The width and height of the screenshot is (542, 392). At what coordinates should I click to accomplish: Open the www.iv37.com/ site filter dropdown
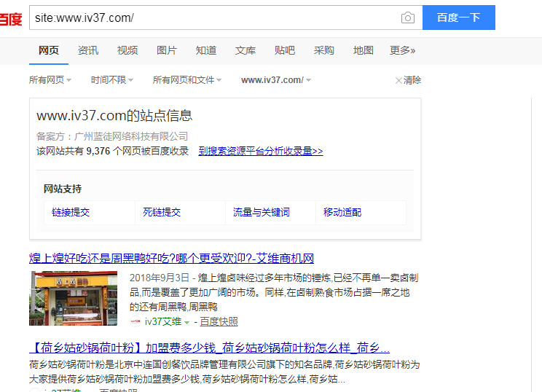[x=276, y=80]
